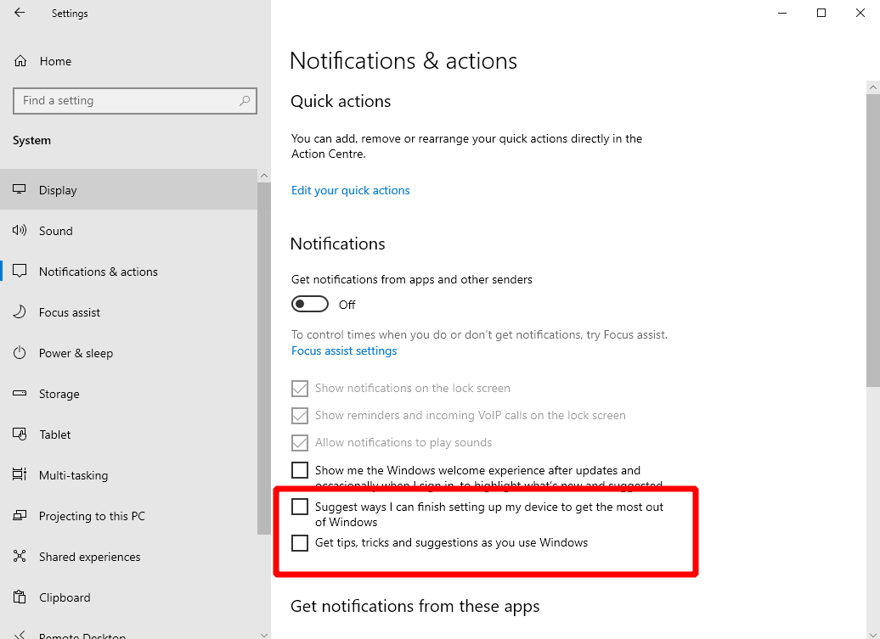Viewport: 880px width, 639px height.
Task: Select Notifications & actions in sidebar
Action: 128,272
